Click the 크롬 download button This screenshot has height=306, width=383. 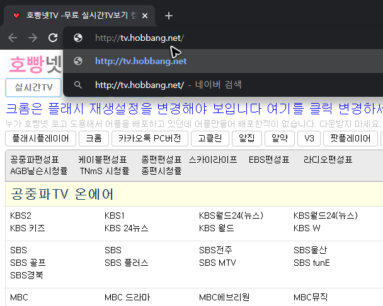94,138
